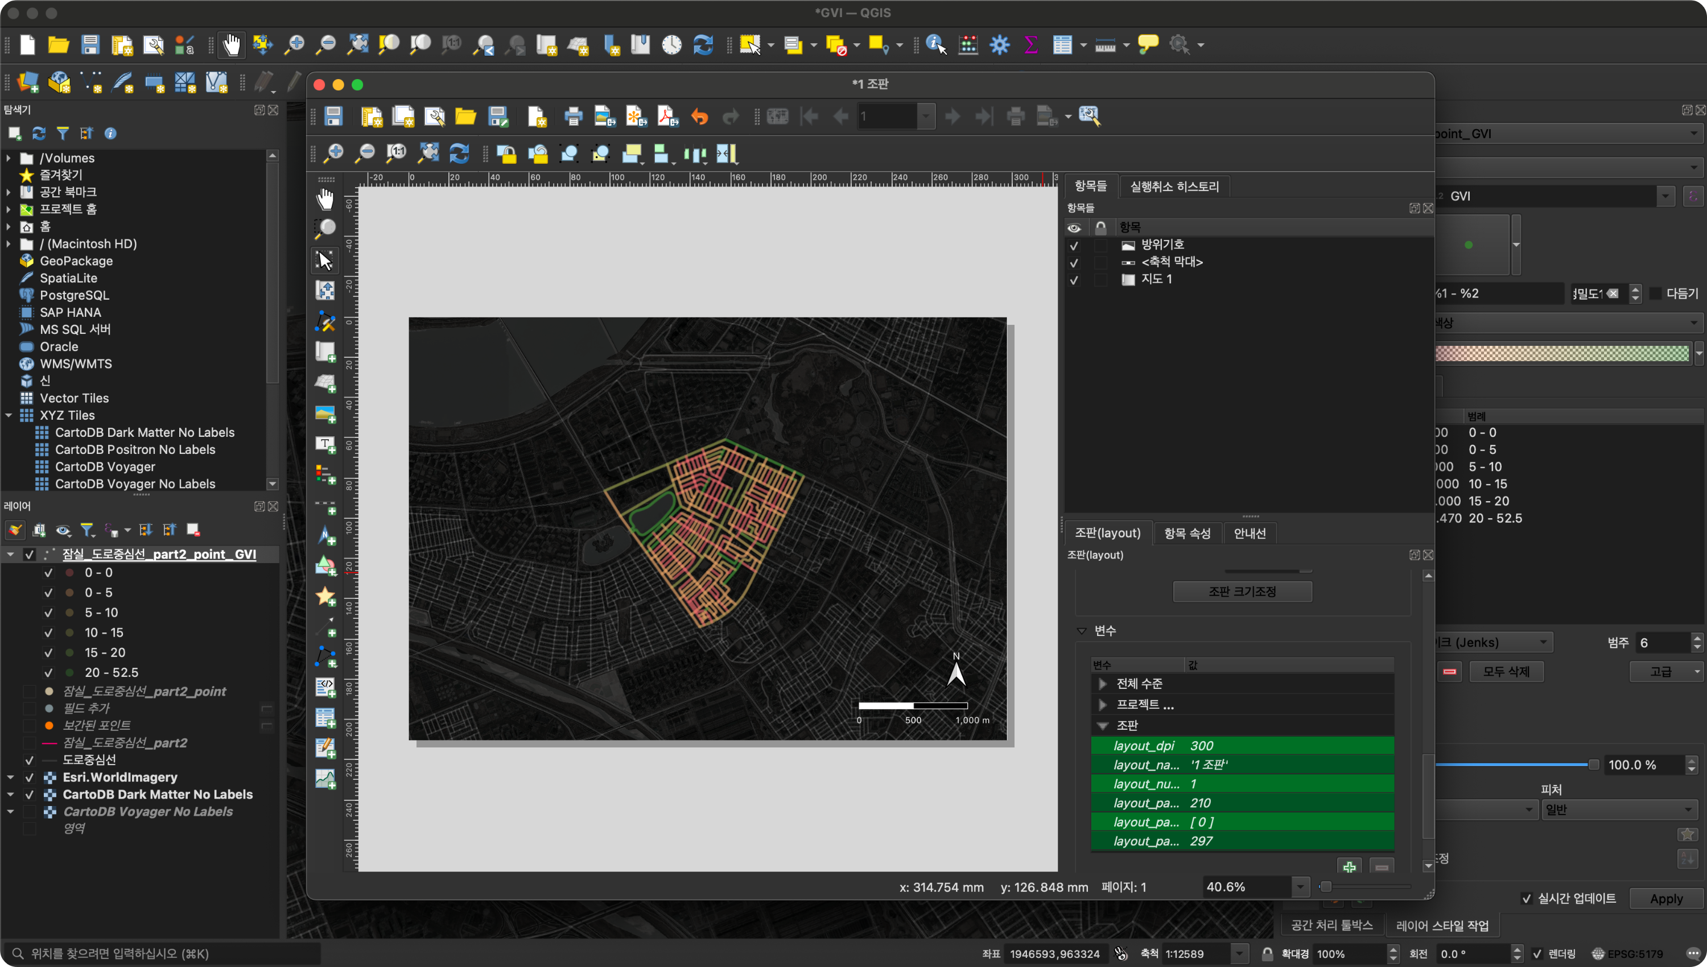Click the add legend tool in layout
Image resolution: width=1707 pixels, height=967 pixels.
[x=325, y=475]
